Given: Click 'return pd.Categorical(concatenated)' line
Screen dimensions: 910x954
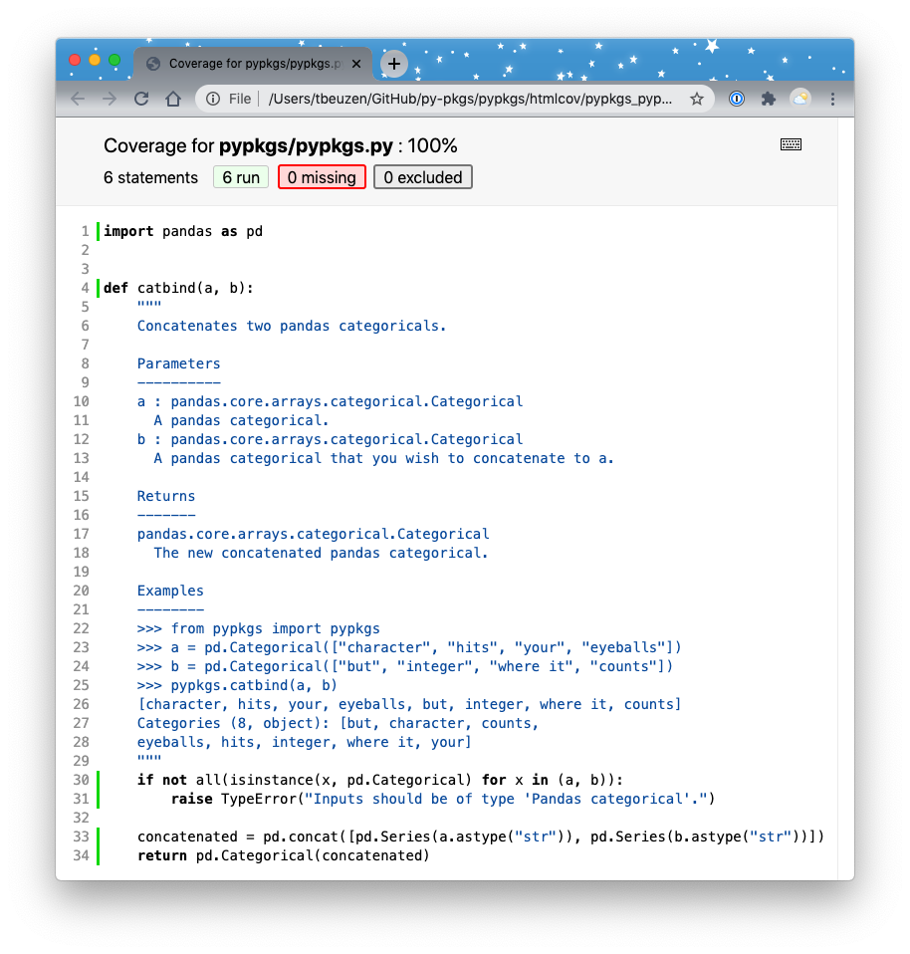Looking at the screenshot, I should pyautogui.click(x=284, y=855).
